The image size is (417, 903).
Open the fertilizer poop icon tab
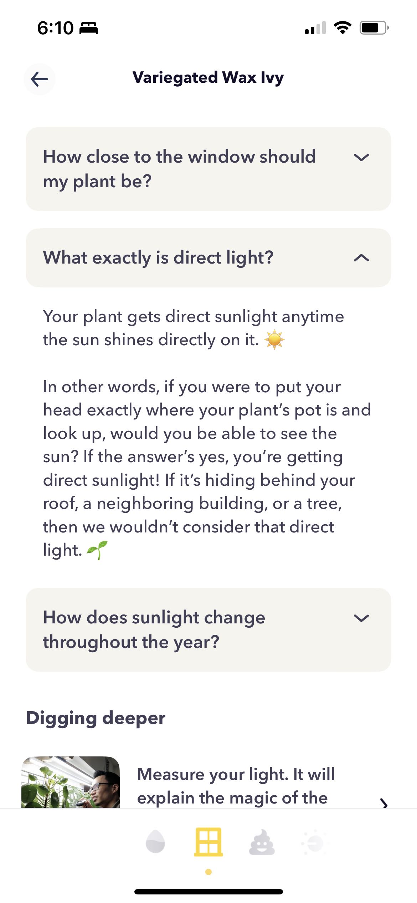pyautogui.click(x=262, y=842)
